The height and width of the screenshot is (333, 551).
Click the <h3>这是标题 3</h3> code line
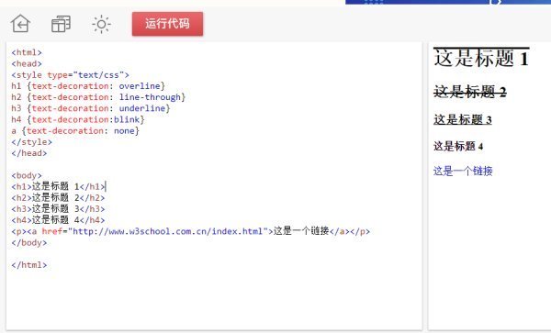tap(59, 209)
